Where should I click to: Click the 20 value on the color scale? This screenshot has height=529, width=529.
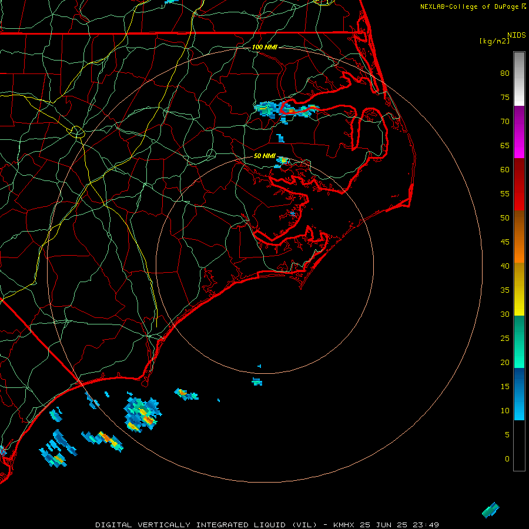(505, 362)
